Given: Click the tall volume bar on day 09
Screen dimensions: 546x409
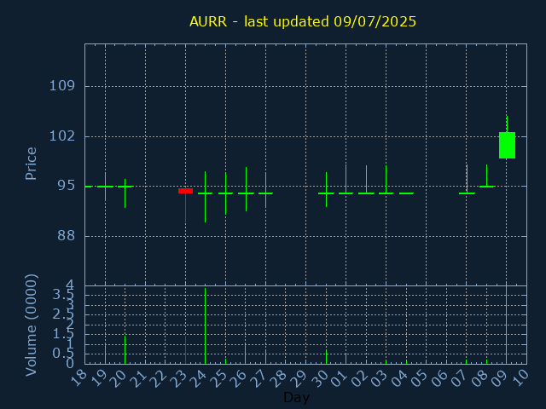Looking at the screenshot, I should (506, 325).
